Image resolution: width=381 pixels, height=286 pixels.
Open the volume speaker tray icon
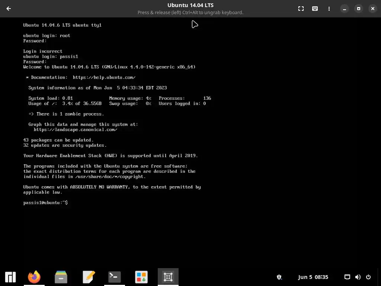click(x=358, y=277)
